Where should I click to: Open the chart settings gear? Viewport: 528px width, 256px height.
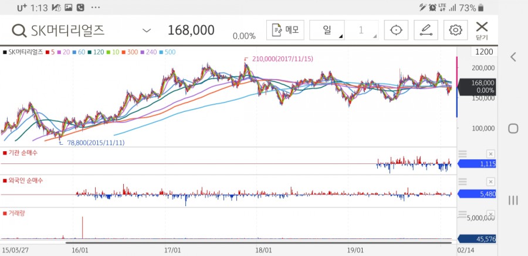pyautogui.click(x=456, y=30)
